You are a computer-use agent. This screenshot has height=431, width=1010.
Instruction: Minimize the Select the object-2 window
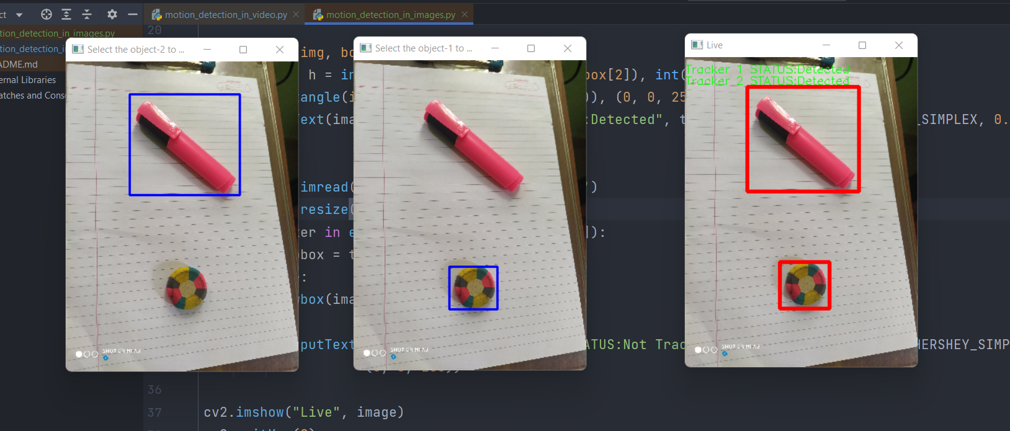(x=207, y=50)
